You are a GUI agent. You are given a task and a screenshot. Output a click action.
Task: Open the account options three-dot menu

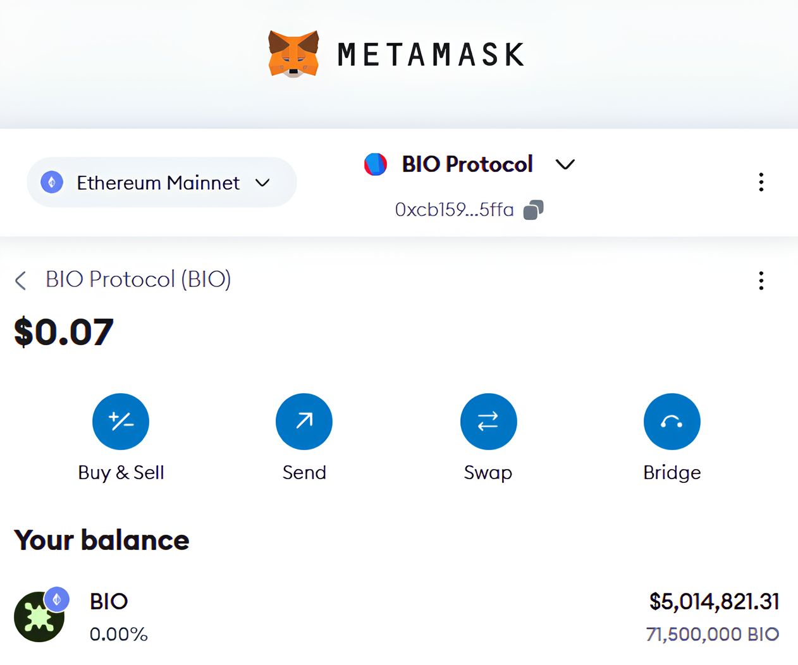pyautogui.click(x=761, y=182)
